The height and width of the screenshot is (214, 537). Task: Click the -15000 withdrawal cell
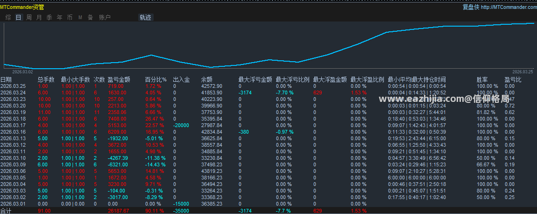(181, 203)
